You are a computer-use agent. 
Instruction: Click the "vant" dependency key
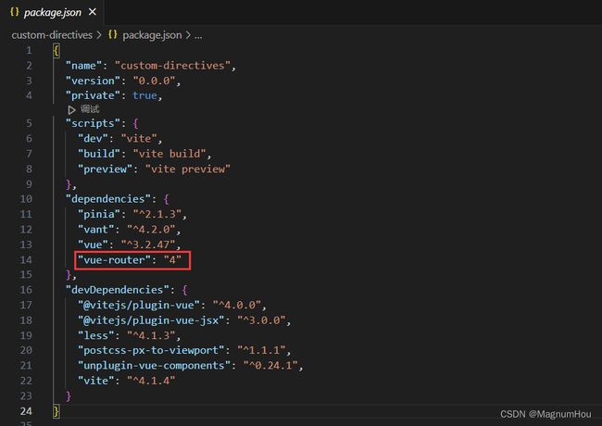[x=96, y=230]
